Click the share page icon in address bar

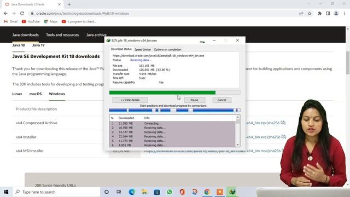[x=301, y=13]
